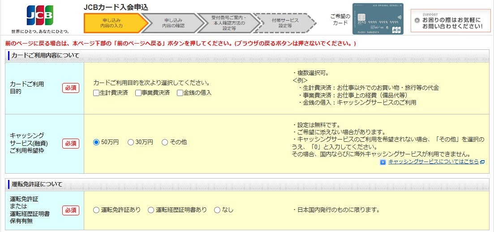Click the 申し込み内容の確認 step
Screen dimensions: 494x232
point(172,23)
